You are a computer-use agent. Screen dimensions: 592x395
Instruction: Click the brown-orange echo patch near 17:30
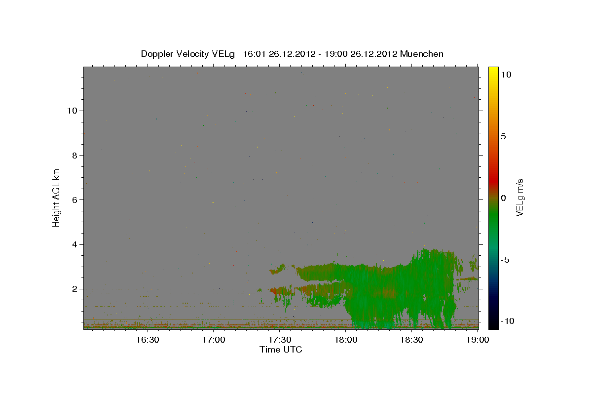coord(282,290)
